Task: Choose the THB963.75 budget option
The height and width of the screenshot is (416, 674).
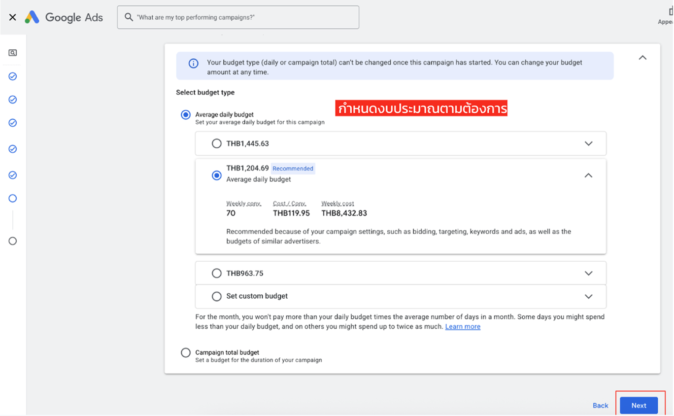Action: [216, 273]
